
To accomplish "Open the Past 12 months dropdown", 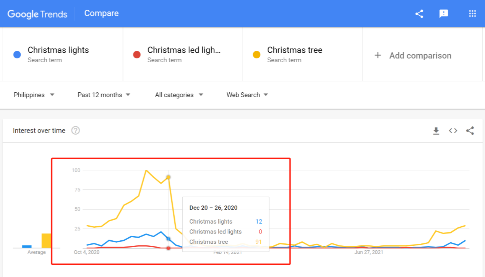I will tap(104, 95).
